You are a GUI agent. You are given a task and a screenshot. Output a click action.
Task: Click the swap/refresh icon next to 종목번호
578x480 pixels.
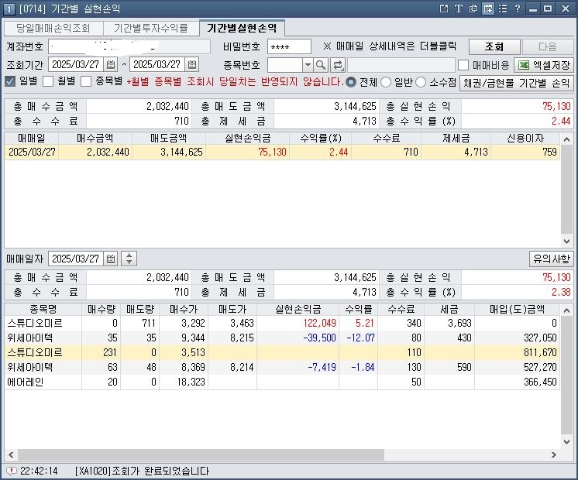[337, 65]
